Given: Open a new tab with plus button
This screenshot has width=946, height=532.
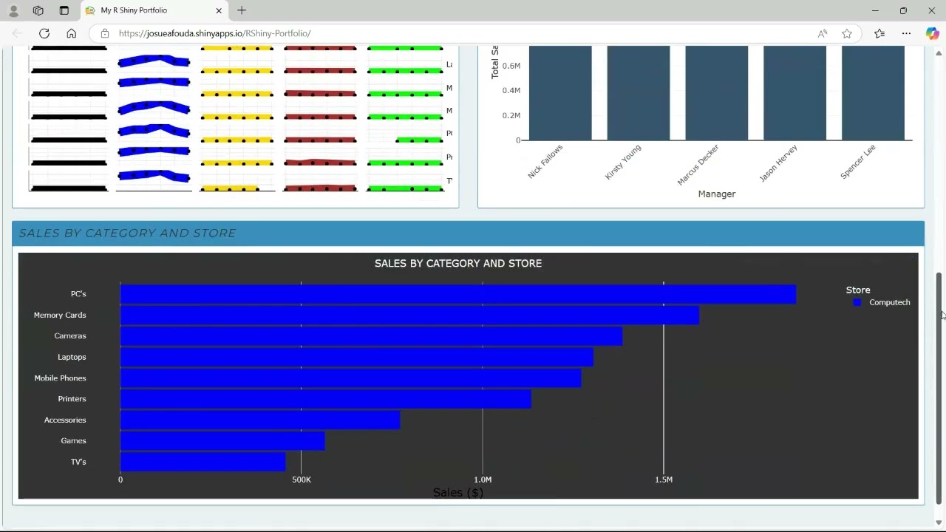Looking at the screenshot, I should [x=242, y=10].
